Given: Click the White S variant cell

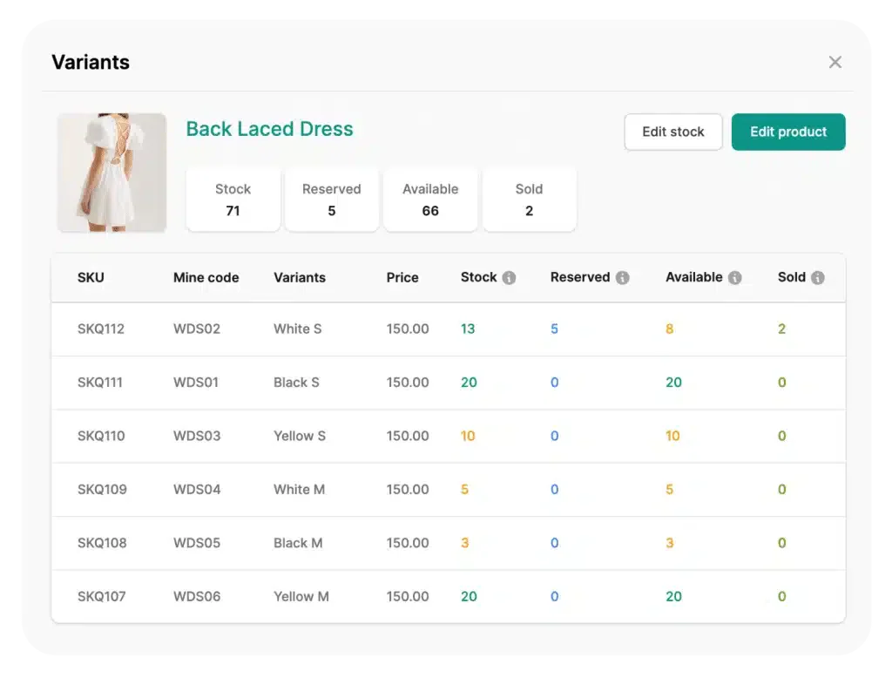Looking at the screenshot, I should pyautogui.click(x=298, y=329).
